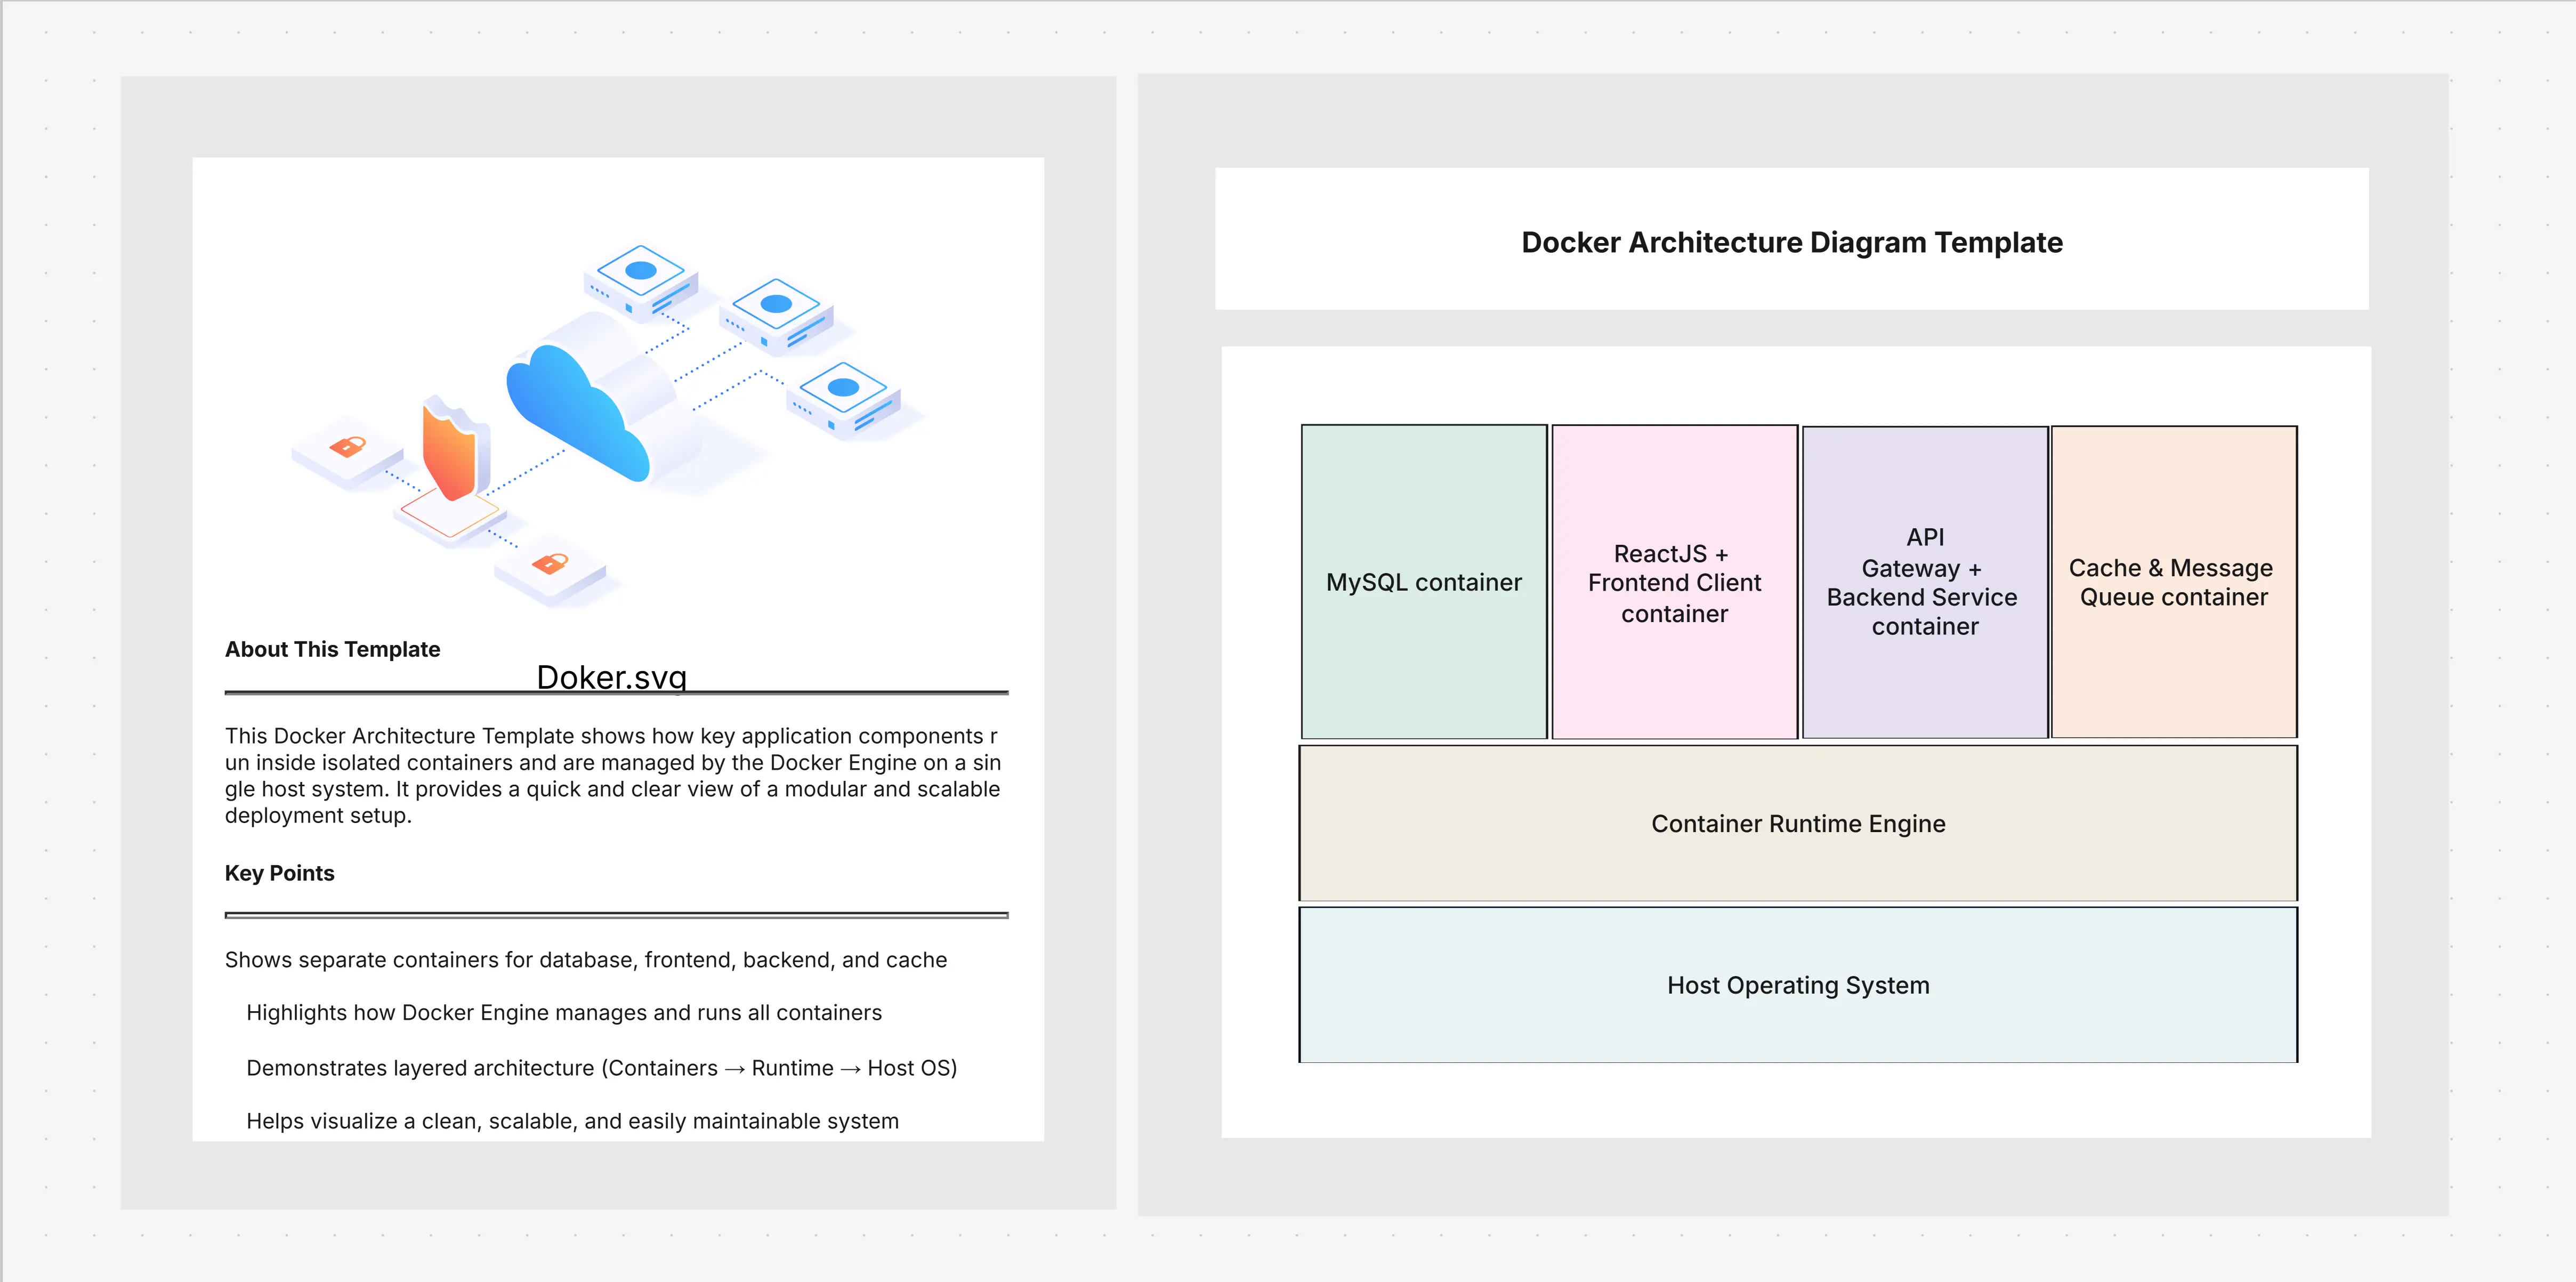Select the MySQL container box
The height and width of the screenshot is (1282, 2576).
click(x=1423, y=582)
